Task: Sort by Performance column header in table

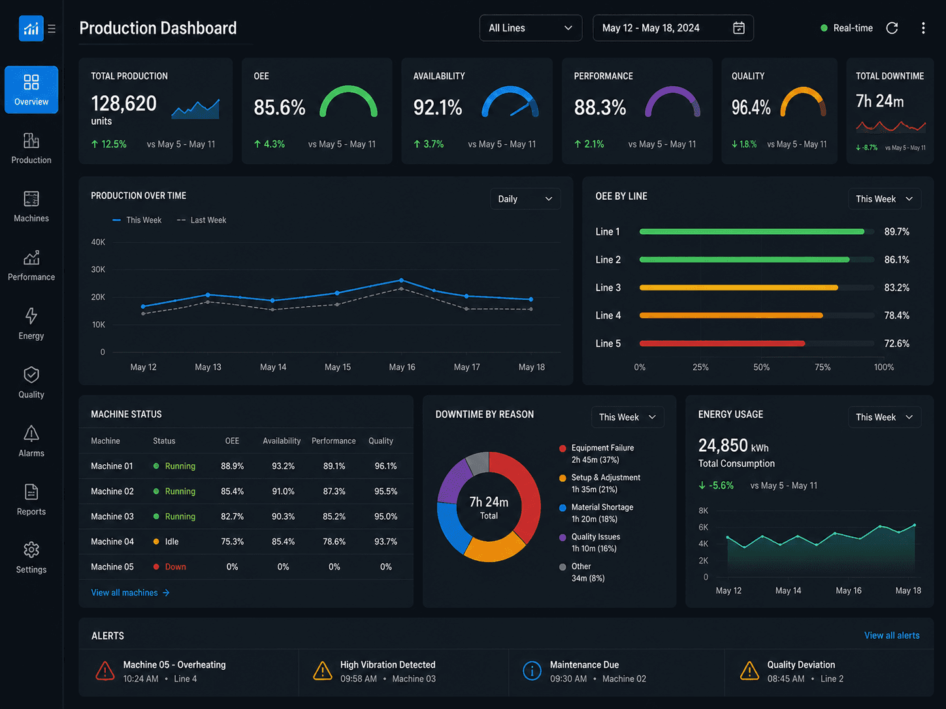Action: [334, 441]
